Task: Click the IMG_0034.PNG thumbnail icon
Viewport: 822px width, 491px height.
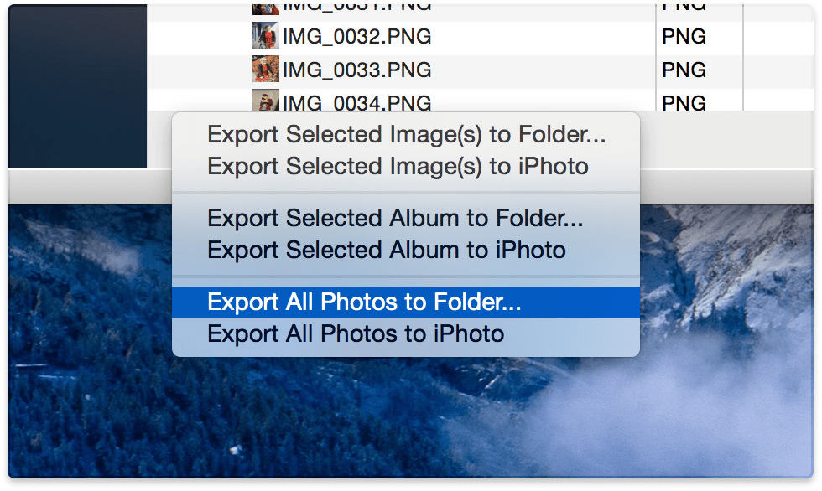Action: coord(265,102)
